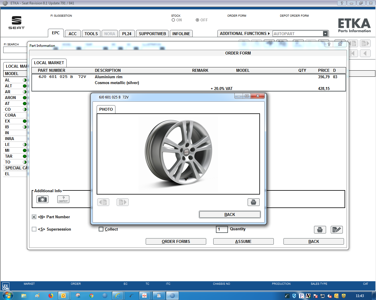Click the printer icon beside Quantity field
Image resolution: width=376 pixels, height=300 pixels.
click(x=320, y=230)
